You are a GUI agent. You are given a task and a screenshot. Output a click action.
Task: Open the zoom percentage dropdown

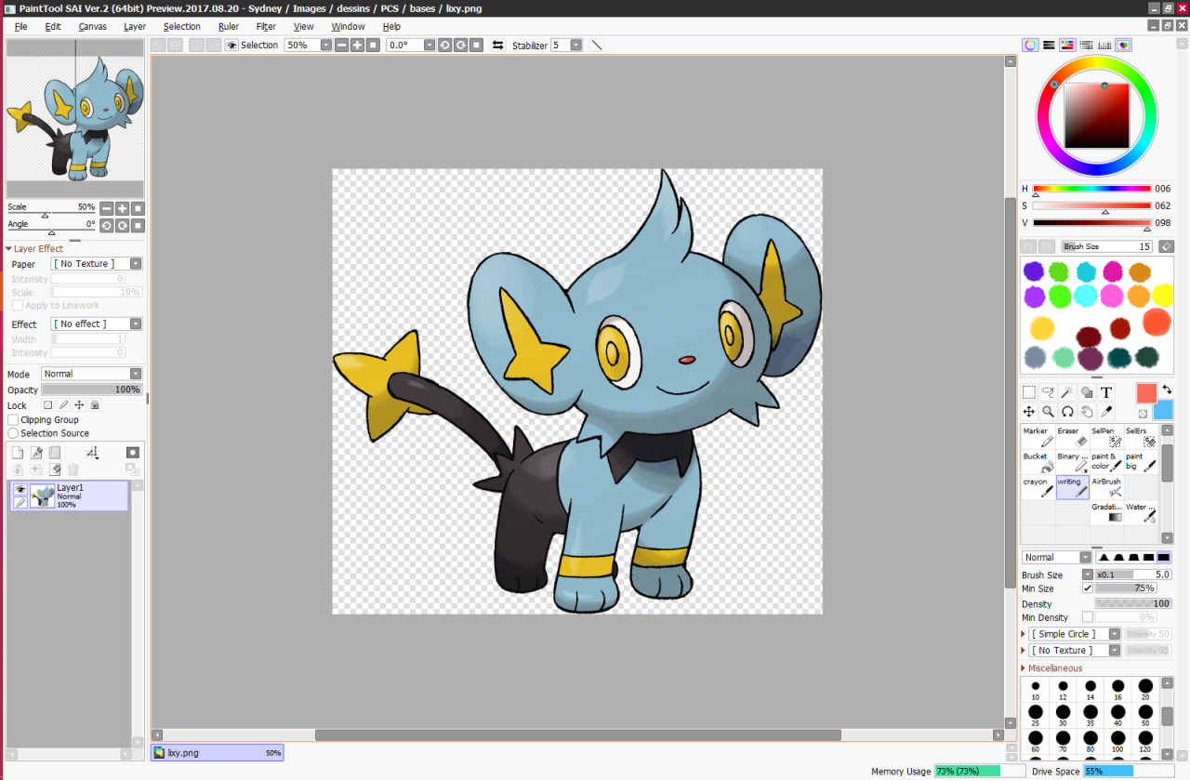(x=326, y=45)
